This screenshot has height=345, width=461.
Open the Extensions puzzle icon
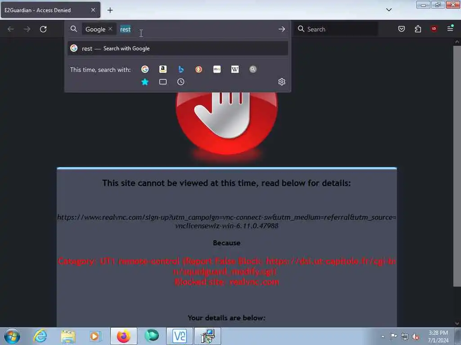[x=418, y=29]
